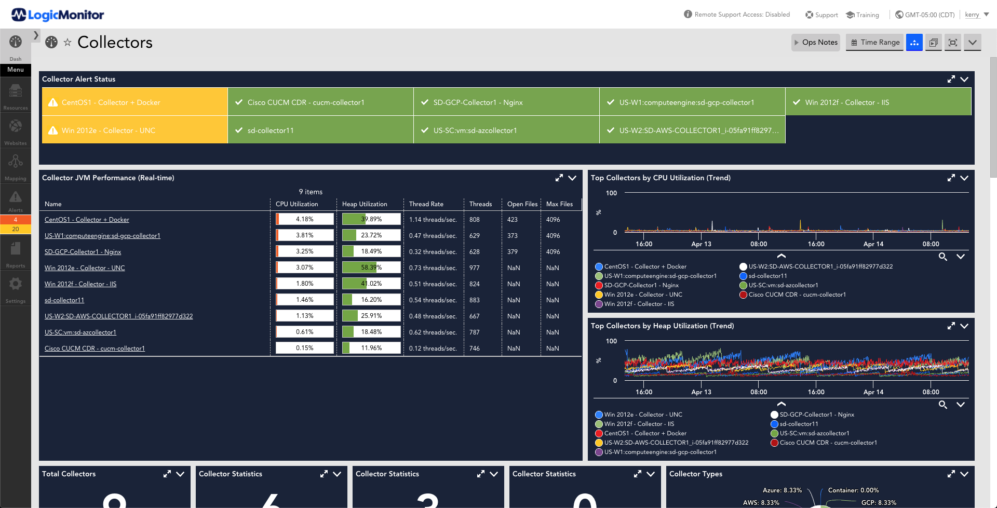Toggle Cisco CUCM CDR in CPU trend legend
This screenshot has height=508, width=997.
tap(793, 295)
